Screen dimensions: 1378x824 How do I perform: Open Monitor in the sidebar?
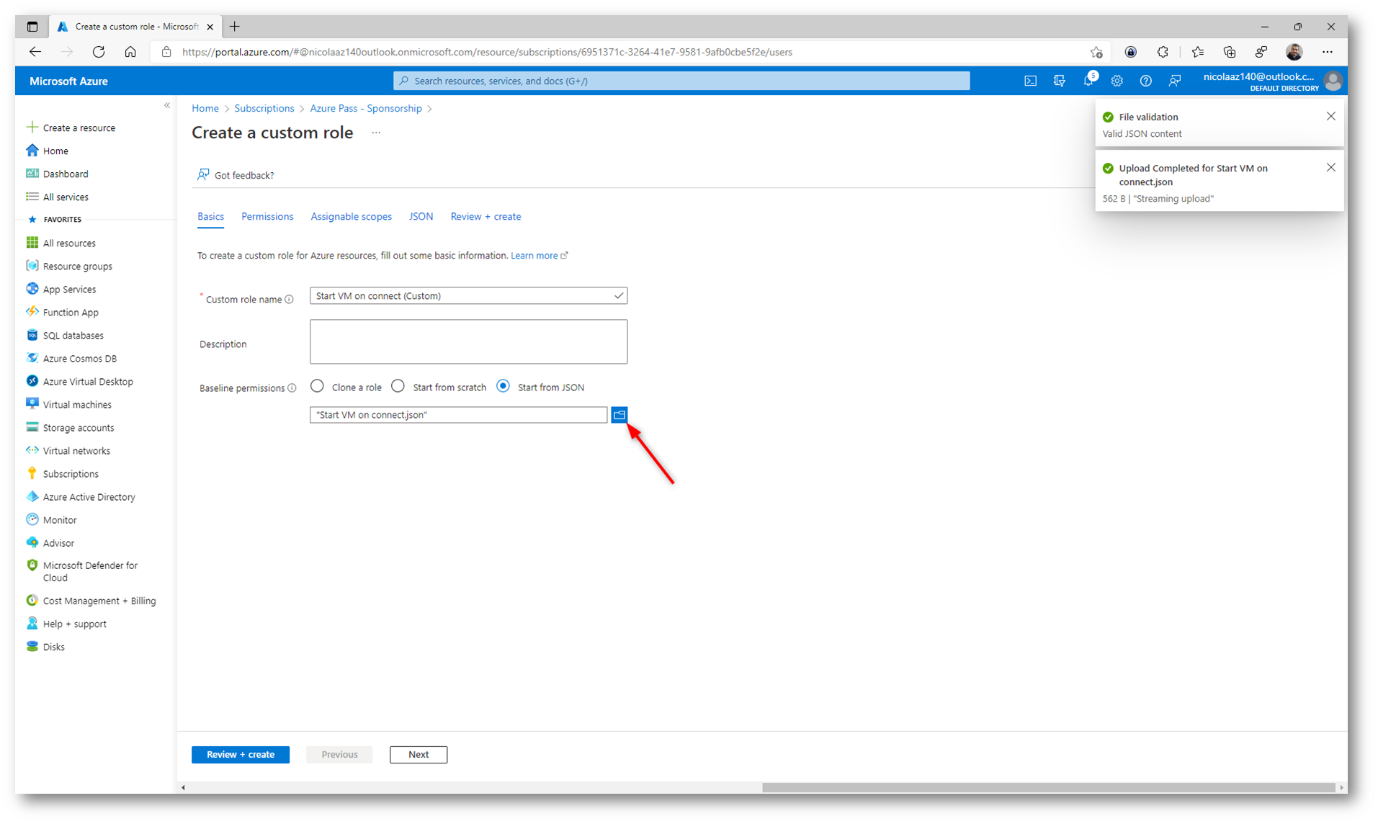point(60,520)
